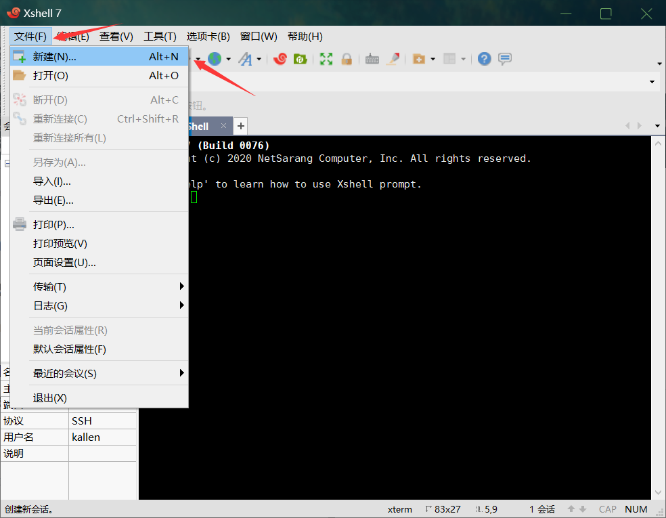Screen dimensions: 666x518
Task: Open the font settings icon
Action: pyautogui.click(x=245, y=59)
